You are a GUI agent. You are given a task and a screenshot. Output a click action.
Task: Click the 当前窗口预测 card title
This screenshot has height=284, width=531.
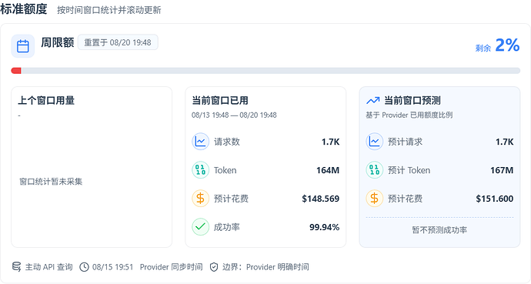[412, 101]
